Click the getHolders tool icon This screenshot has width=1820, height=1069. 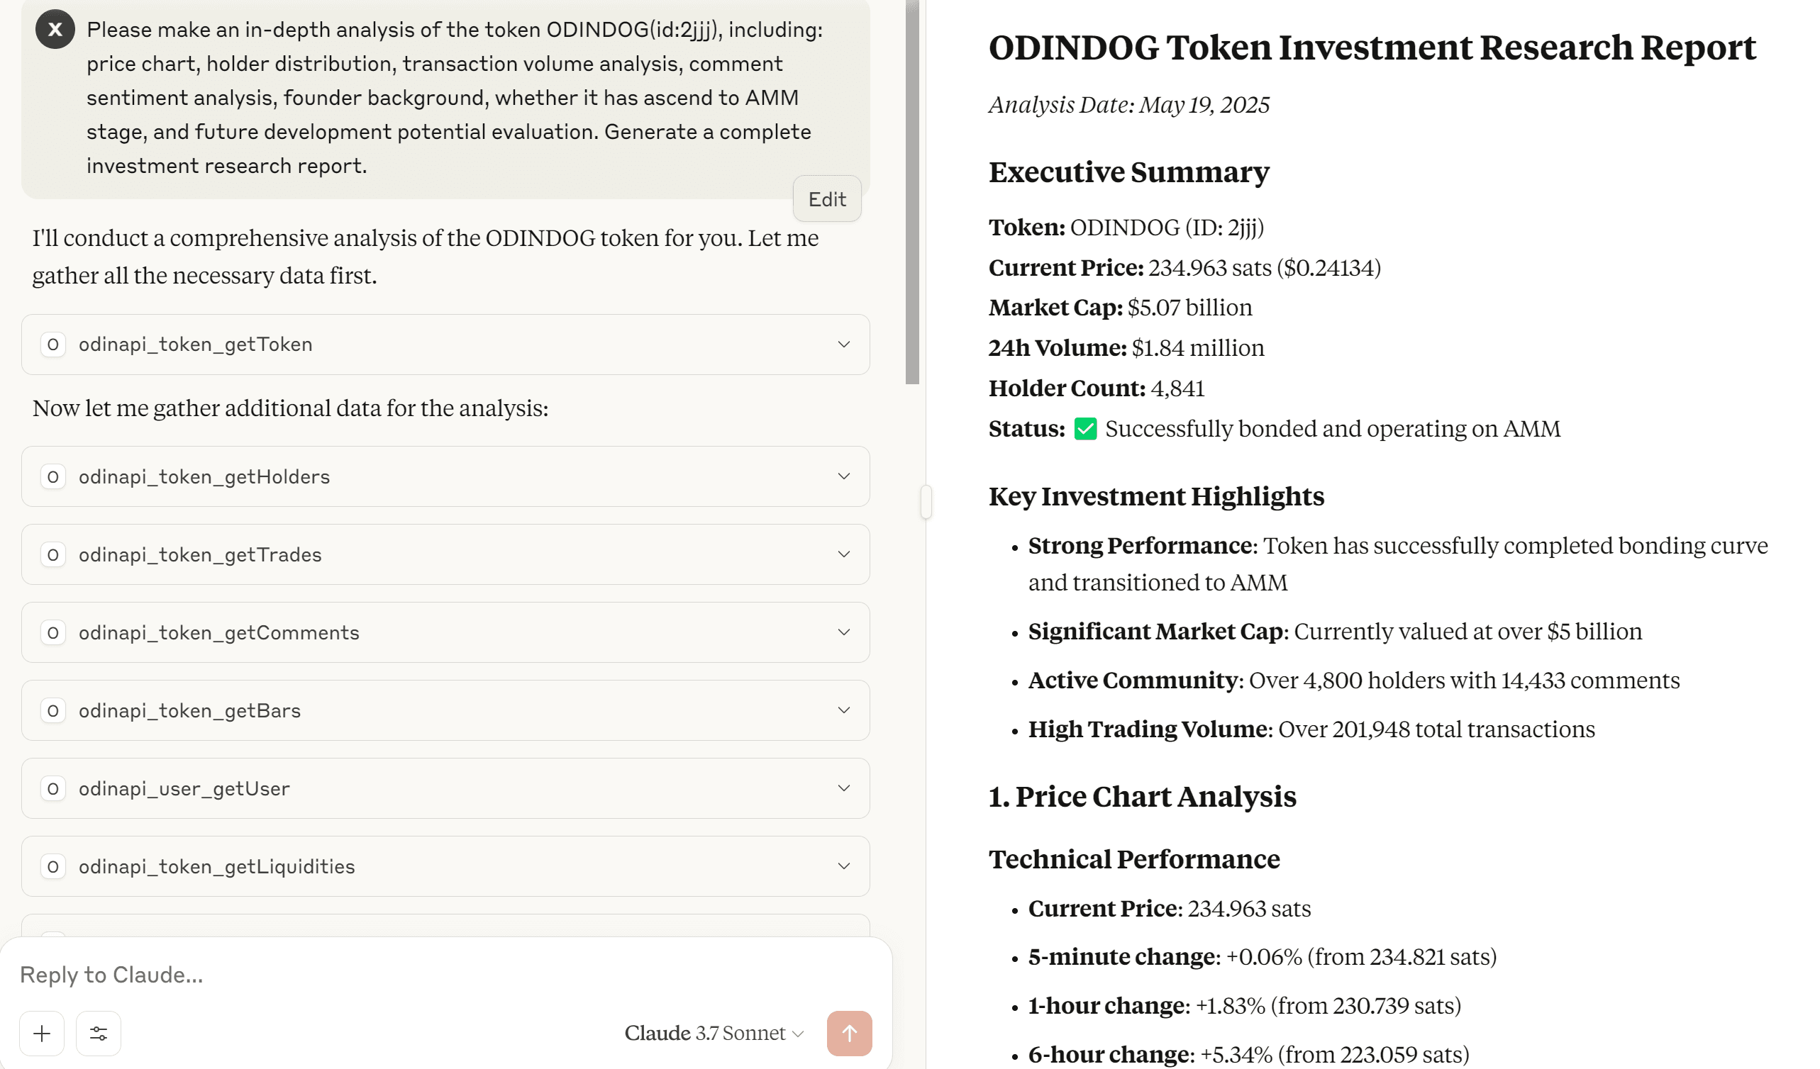pos(52,476)
